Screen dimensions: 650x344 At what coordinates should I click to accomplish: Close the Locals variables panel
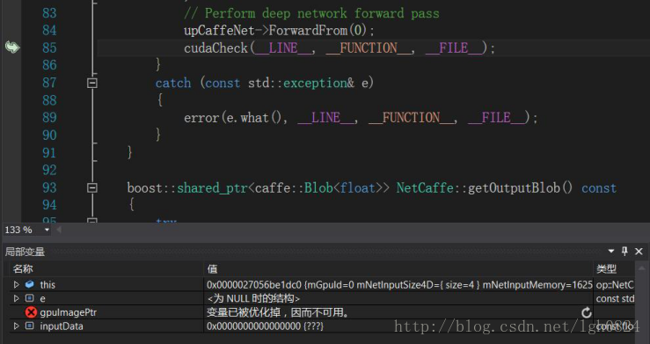click(639, 251)
